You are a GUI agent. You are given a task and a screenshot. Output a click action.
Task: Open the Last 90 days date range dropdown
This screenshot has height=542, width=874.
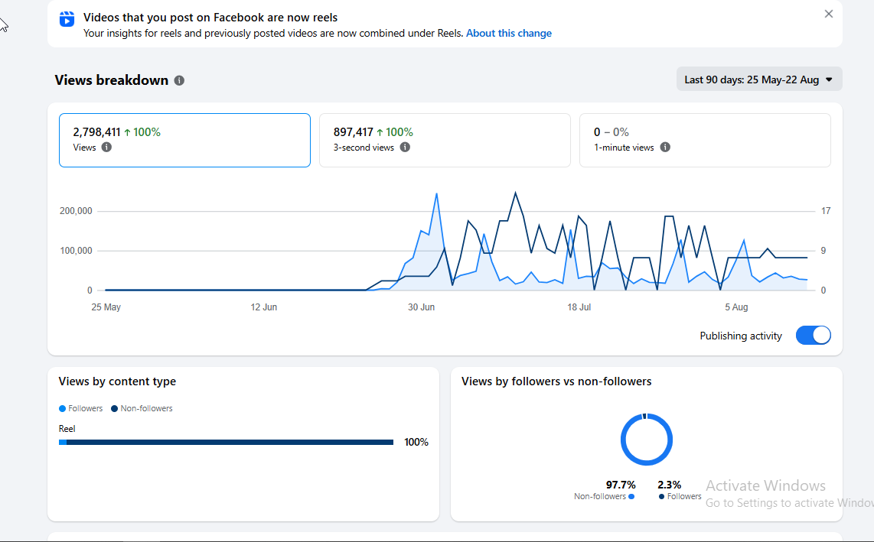(759, 79)
